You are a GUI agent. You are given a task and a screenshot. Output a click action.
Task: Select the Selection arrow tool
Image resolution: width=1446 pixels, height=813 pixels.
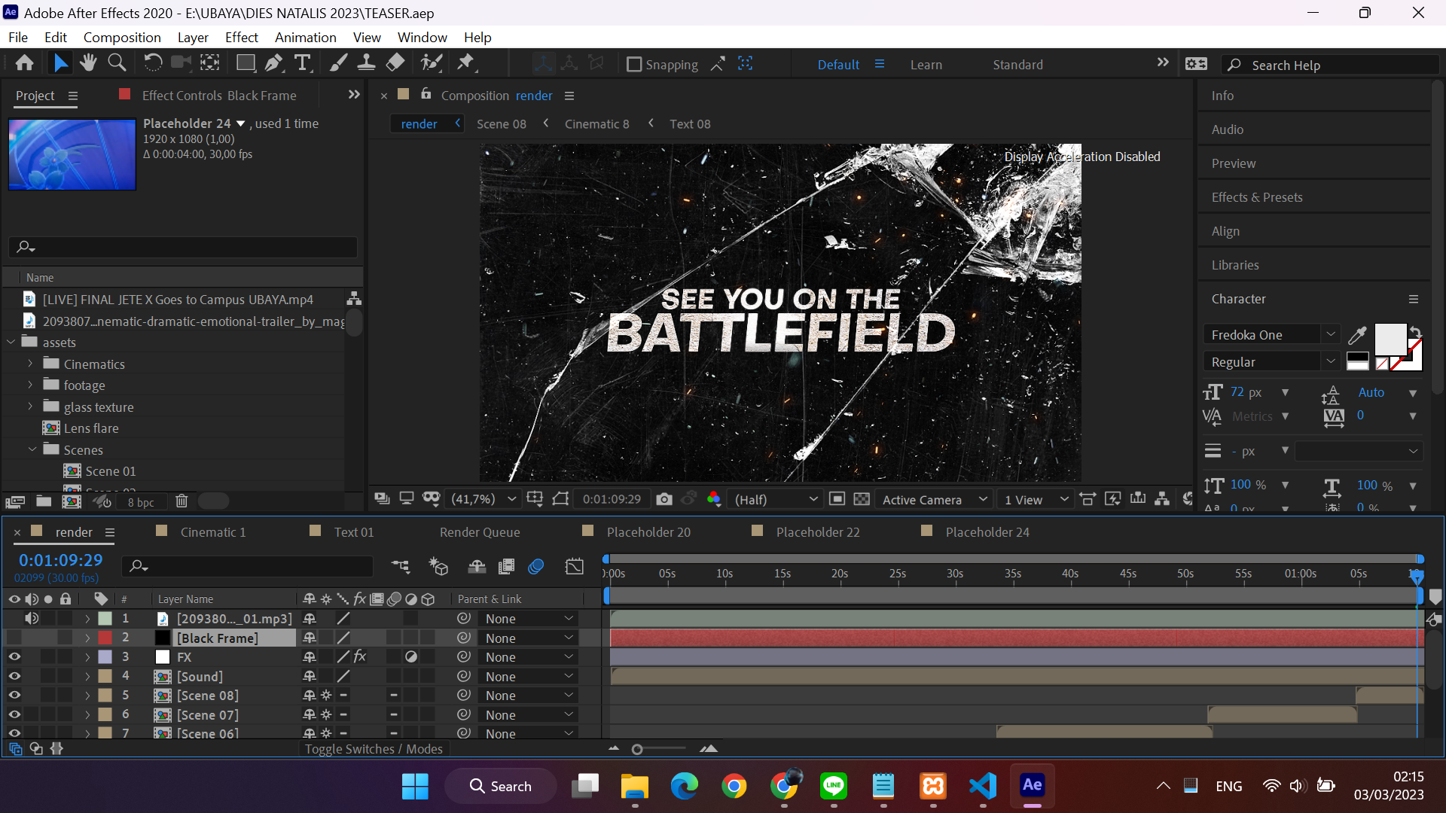60,63
